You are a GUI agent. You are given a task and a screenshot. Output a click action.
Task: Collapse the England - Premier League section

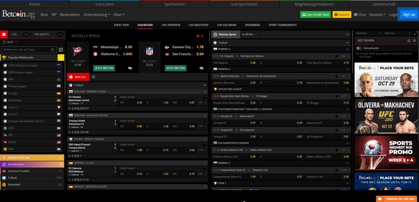pyautogui.click(x=205, y=92)
